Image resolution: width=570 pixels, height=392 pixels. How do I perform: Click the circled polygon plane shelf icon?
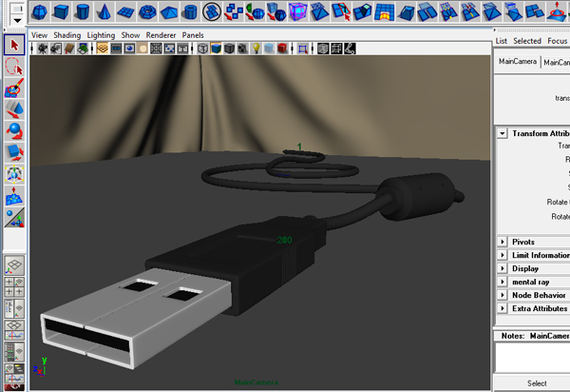click(x=212, y=11)
